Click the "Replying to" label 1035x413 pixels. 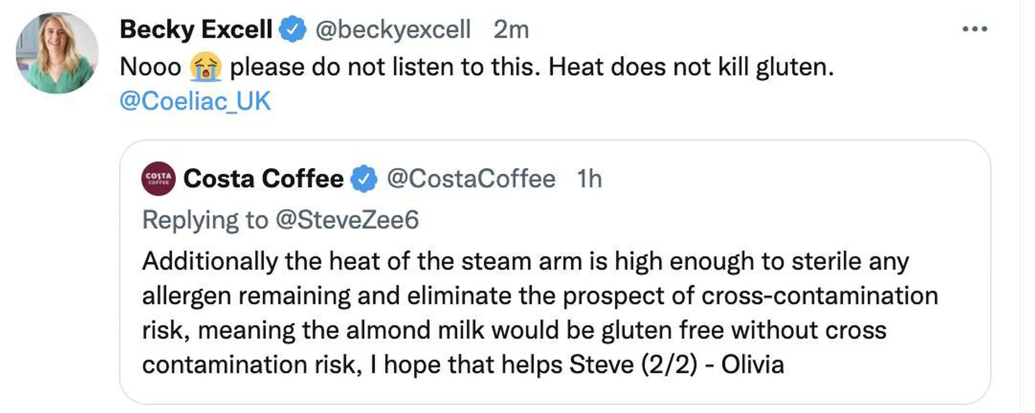coord(205,220)
